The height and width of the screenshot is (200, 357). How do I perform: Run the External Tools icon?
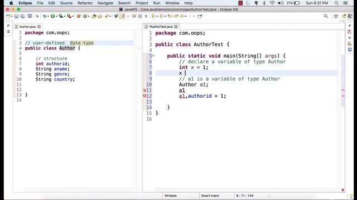[x=69, y=16]
